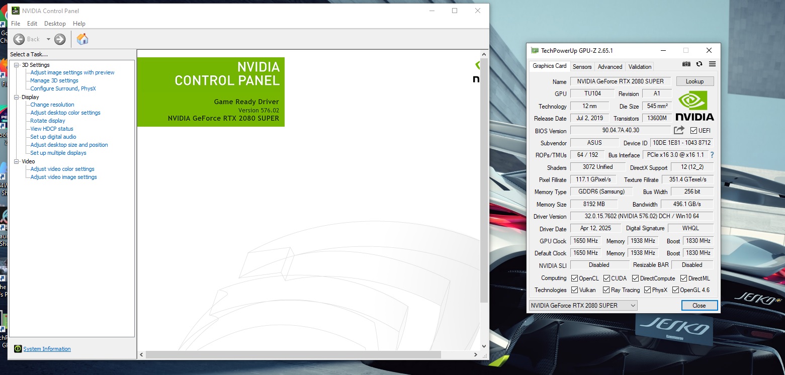Click the Bus Interface question mark
785x375 pixels.
tap(712, 155)
